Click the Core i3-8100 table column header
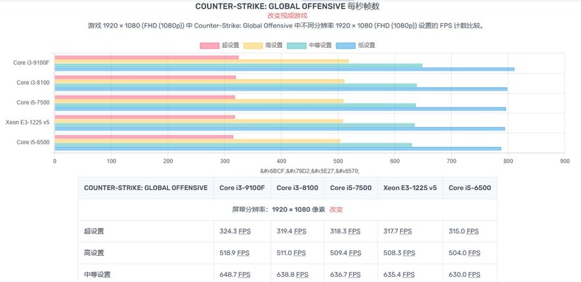This screenshot has height=282, width=581. [x=298, y=188]
